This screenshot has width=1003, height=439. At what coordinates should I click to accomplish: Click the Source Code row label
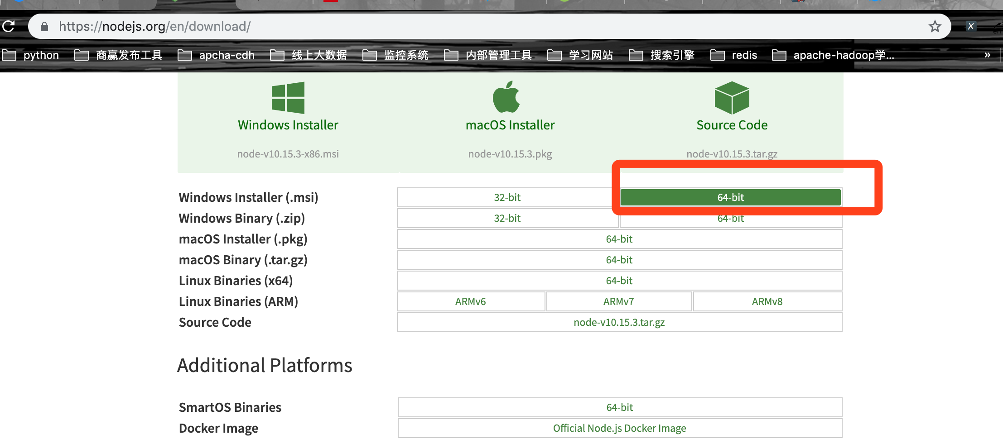coord(215,322)
